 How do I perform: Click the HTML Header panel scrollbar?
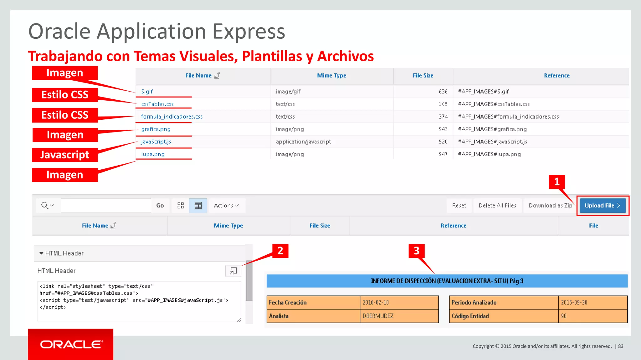(x=249, y=281)
